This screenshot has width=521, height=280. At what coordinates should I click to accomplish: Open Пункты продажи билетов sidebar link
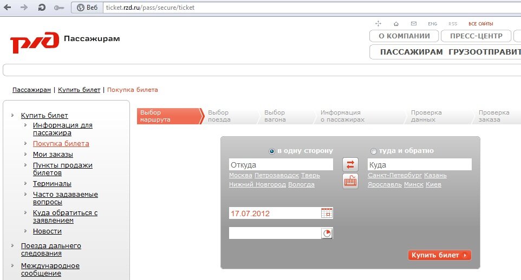pyautogui.click(x=62, y=169)
